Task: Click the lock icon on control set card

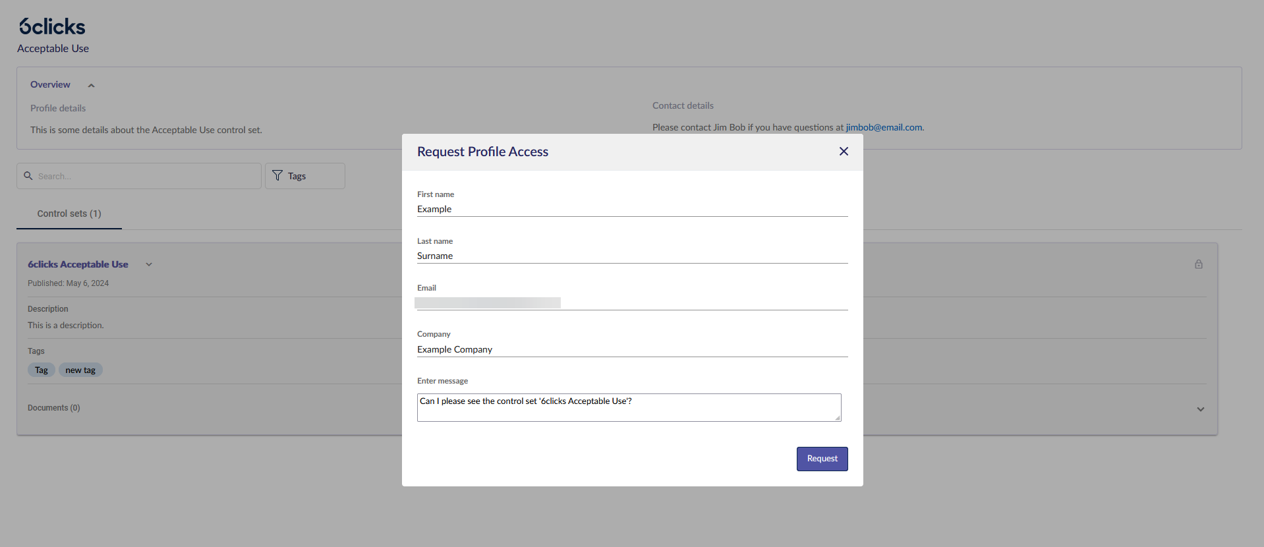Action: click(1199, 264)
